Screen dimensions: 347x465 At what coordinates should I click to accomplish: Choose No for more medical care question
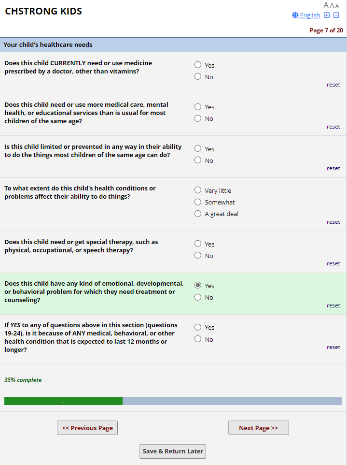[x=198, y=118]
